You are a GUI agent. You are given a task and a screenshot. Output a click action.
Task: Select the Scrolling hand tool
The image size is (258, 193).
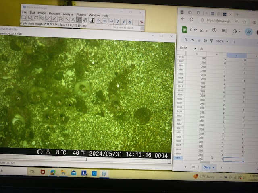click(x=85, y=20)
